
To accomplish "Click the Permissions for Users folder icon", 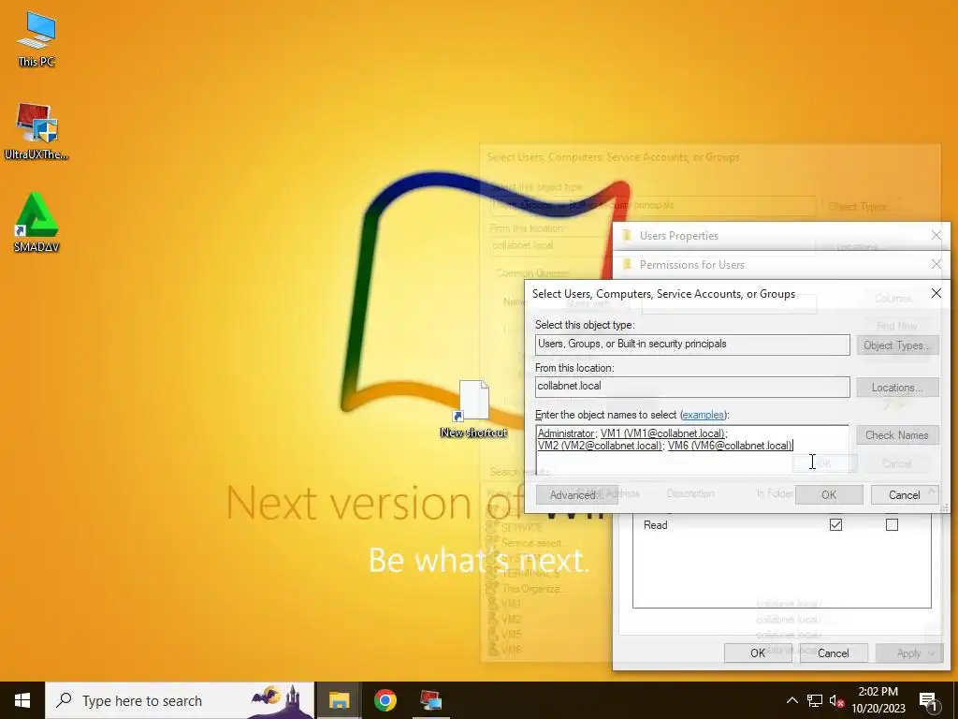I will (626, 264).
